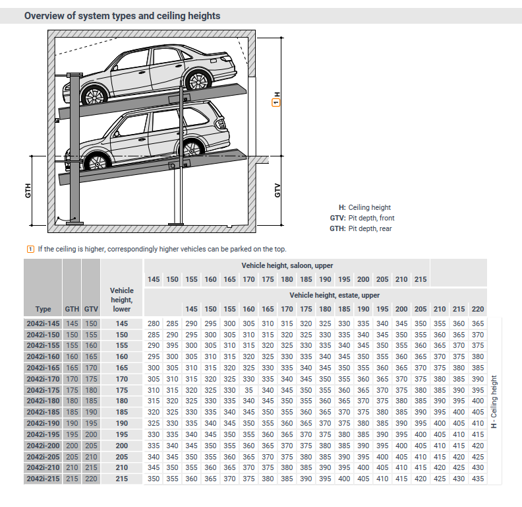Click the 'Type' column header in the table
Screen dimensions: 522x507
pyautogui.click(x=43, y=309)
